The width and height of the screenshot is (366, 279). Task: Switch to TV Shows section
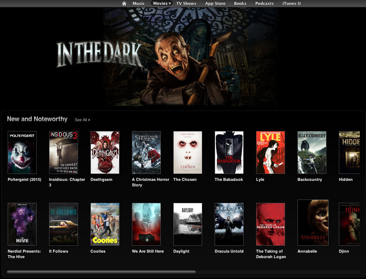tap(186, 4)
